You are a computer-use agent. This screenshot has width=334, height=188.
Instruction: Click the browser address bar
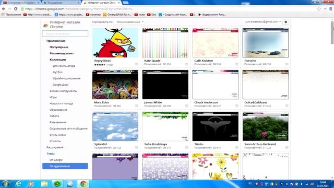(168, 9)
